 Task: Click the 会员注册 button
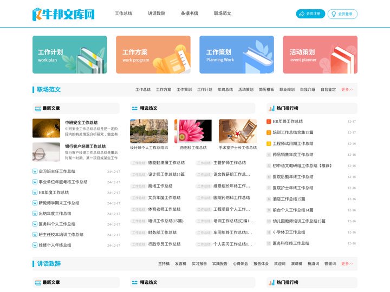(310, 14)
